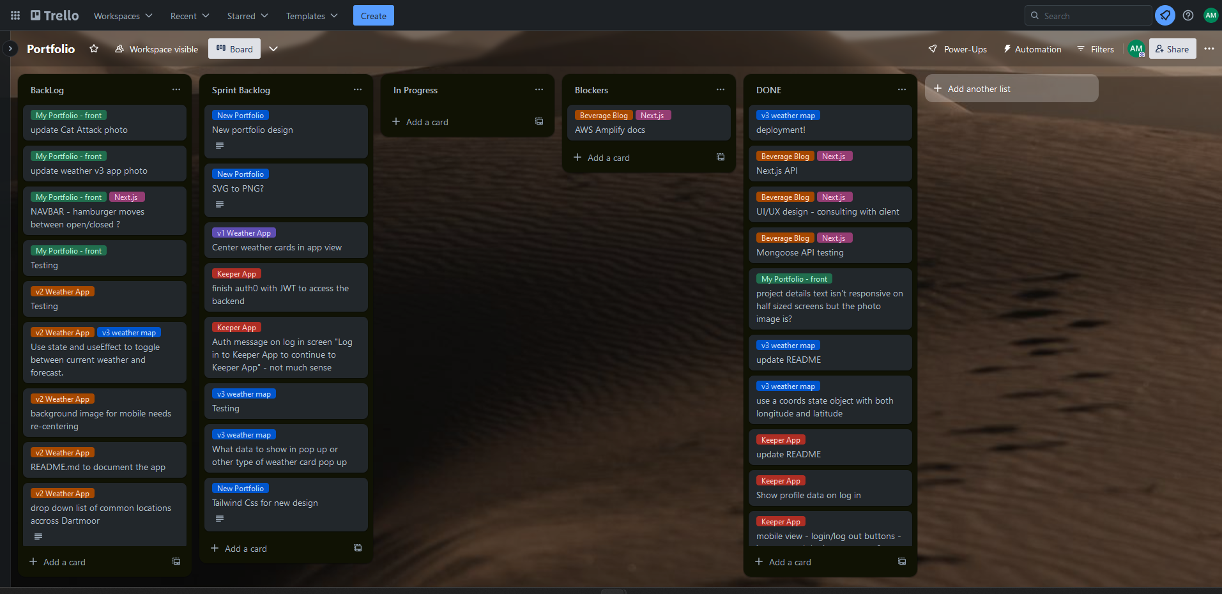Screen dimensions: 1222x594
Task: Open the AM account avatar in top bar
Action: (x=1211, y=15)
